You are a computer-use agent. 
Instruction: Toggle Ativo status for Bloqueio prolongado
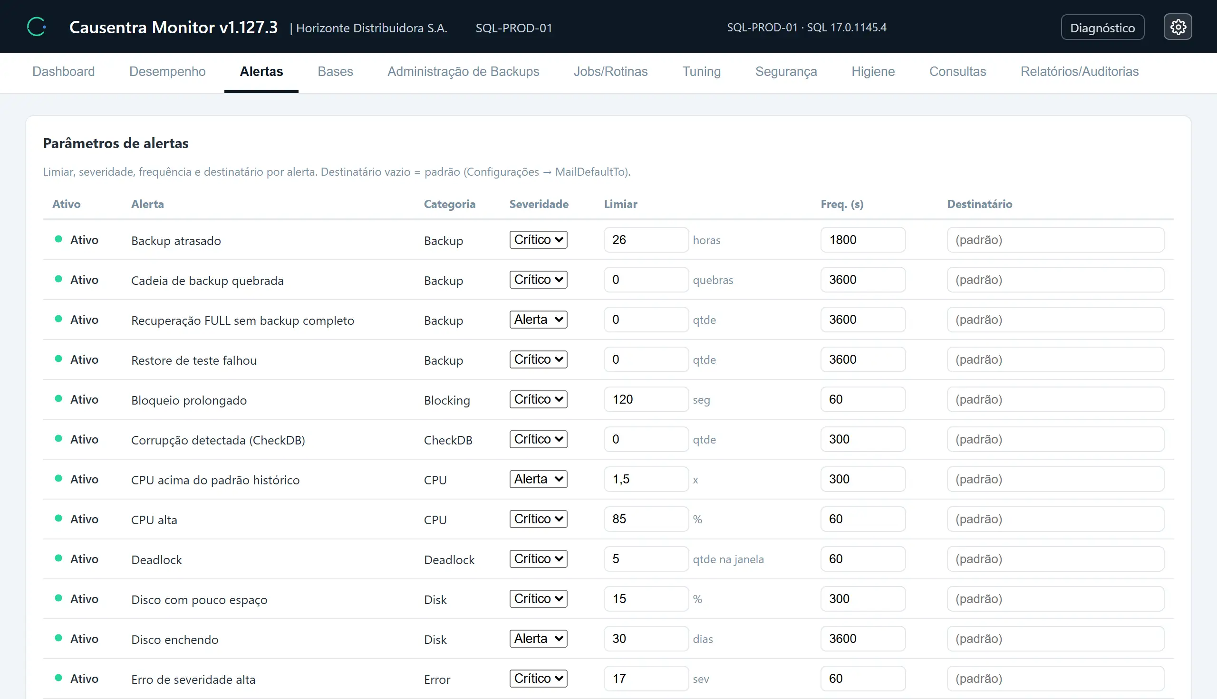click(77, 399)
